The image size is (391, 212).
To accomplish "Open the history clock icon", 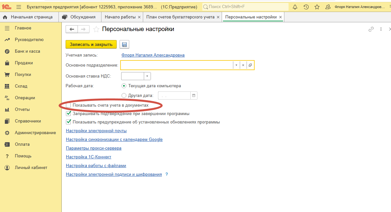I will [x=306, y=7].
